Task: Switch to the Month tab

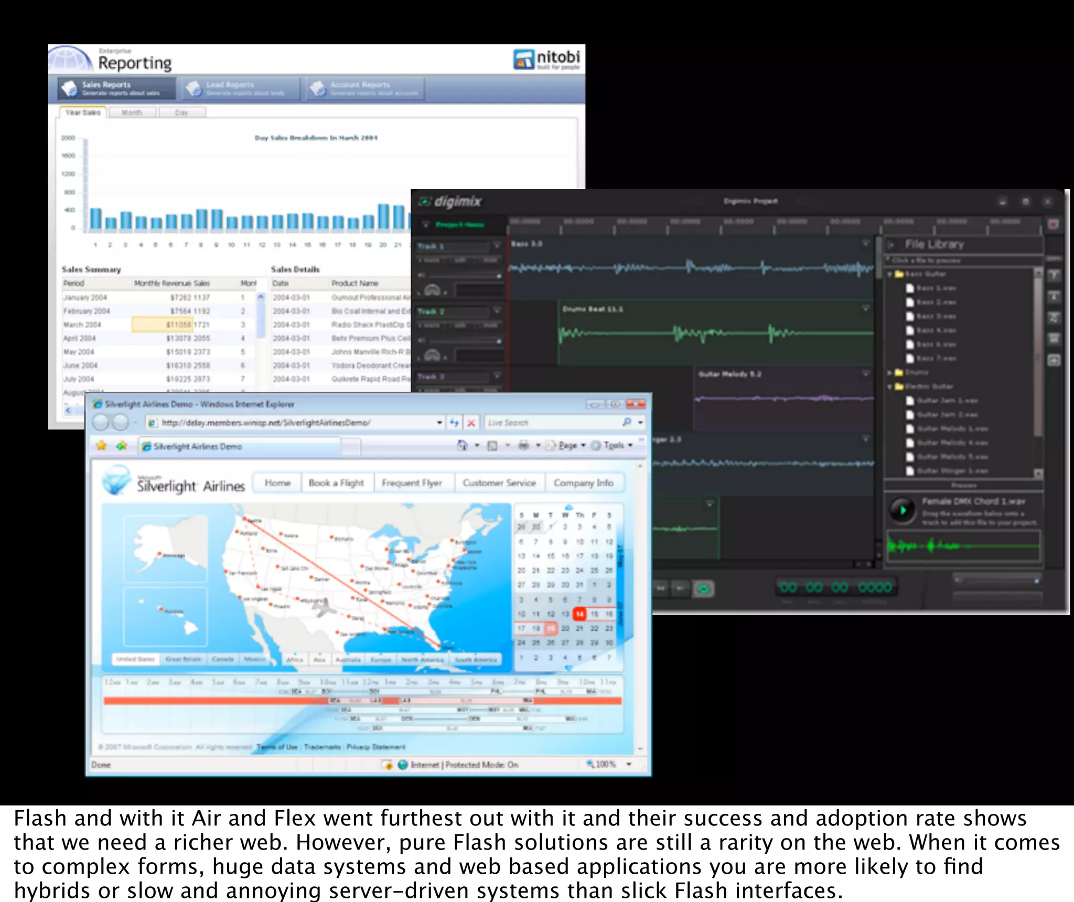Action: (132, 112)
